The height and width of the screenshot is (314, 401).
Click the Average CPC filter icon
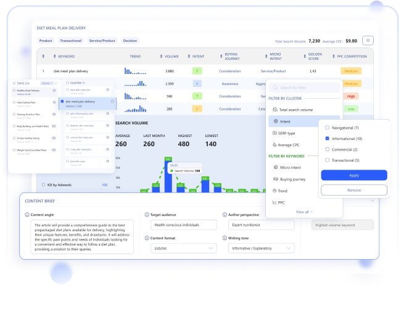pos(275,145)
